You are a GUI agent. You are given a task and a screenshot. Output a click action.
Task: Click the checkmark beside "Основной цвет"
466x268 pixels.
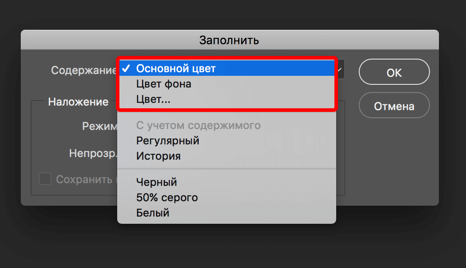tap(126, 69)
